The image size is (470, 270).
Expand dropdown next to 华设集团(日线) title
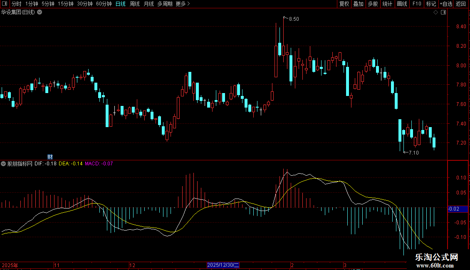[x=40, y=12]
